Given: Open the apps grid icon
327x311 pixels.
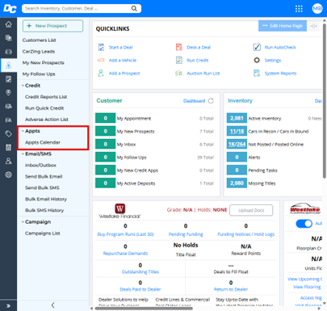Looking at the screenshot, I should coord(299,9).
